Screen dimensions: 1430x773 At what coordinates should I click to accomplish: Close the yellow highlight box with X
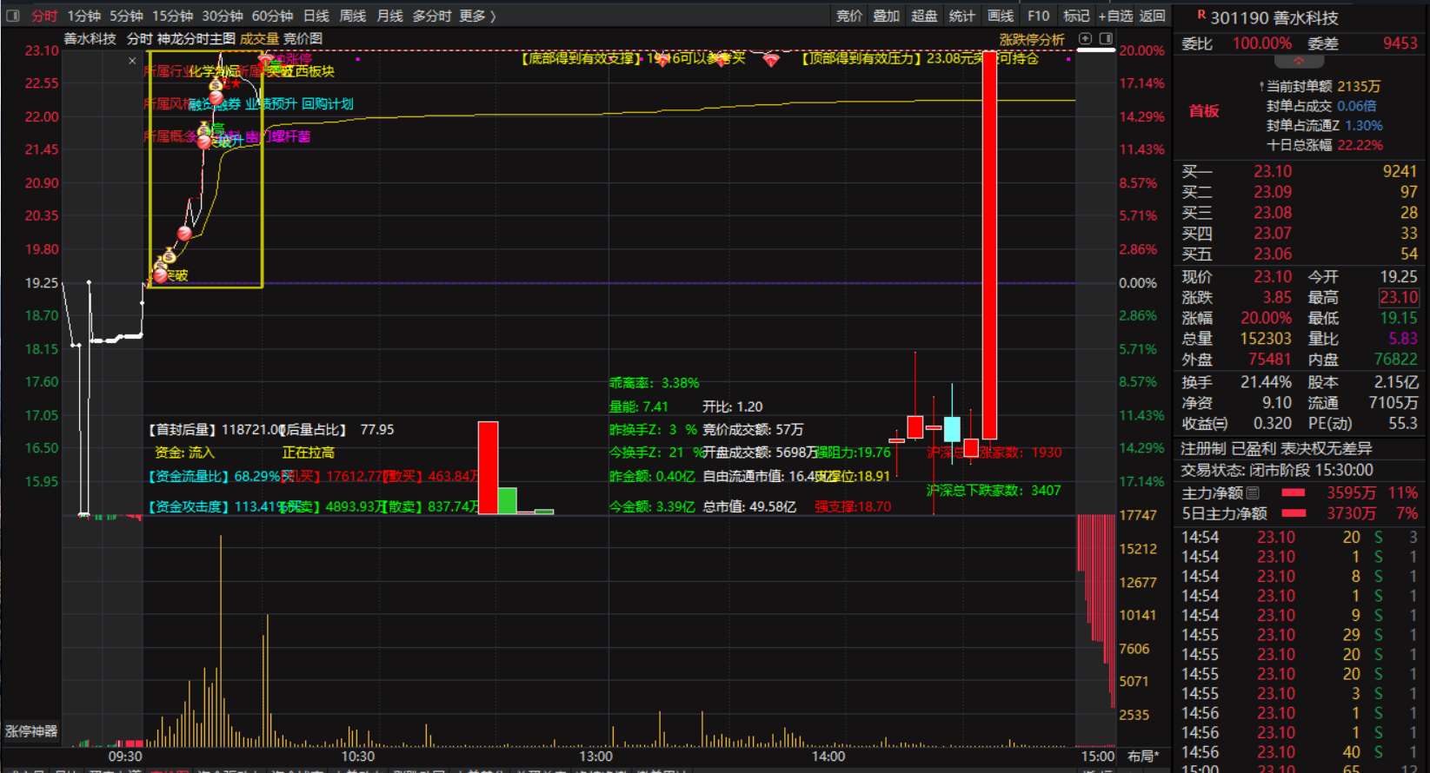(132, 61)
